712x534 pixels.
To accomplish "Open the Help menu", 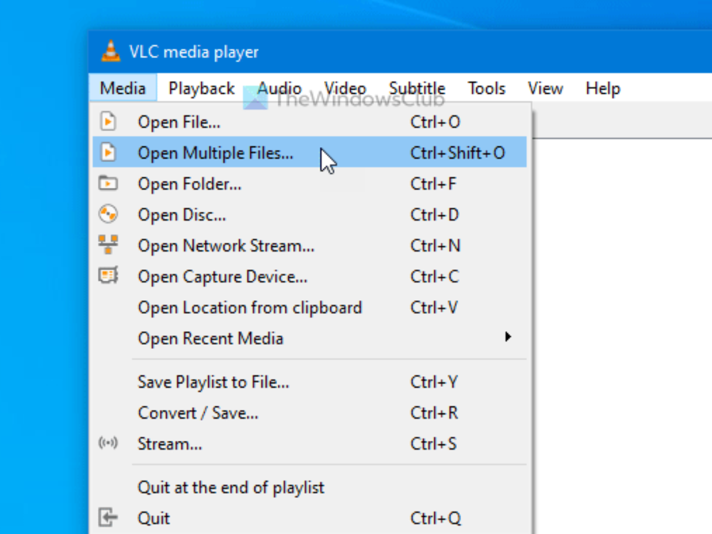I will coord(602,88).
